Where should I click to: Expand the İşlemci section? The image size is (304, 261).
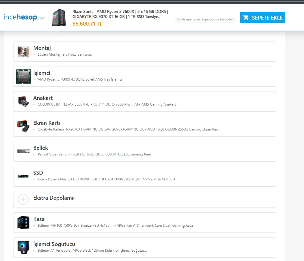(x=144, y=76)
